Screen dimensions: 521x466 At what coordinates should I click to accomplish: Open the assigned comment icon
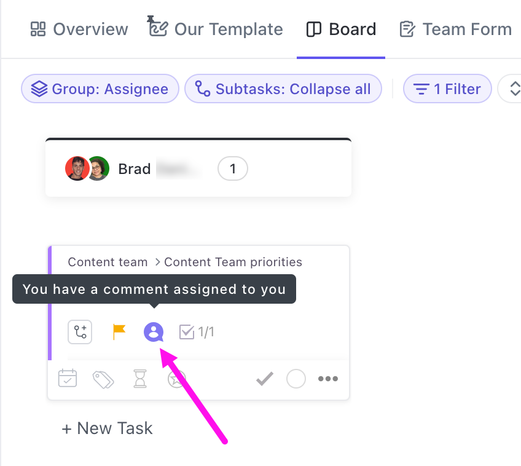154,333
